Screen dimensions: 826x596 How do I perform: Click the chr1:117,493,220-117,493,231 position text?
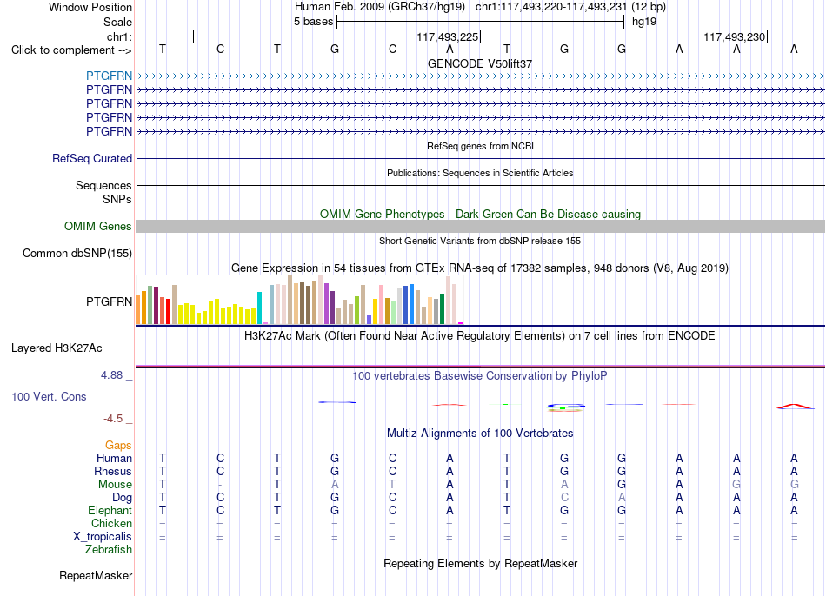point(551,7)
